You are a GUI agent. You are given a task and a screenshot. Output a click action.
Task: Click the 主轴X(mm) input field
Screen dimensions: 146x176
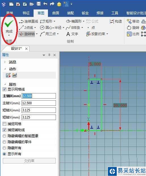(39, 96)
